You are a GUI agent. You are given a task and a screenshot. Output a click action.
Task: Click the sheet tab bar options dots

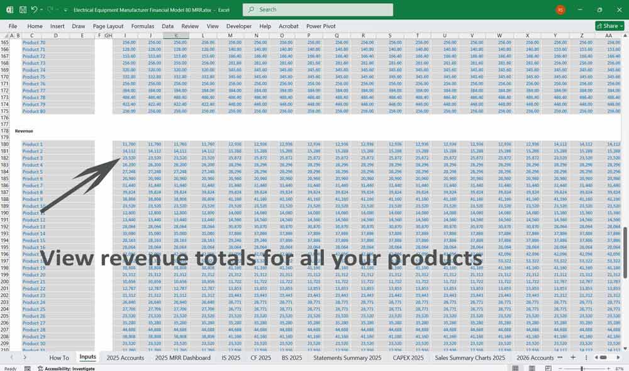click(x=586, y=357)
